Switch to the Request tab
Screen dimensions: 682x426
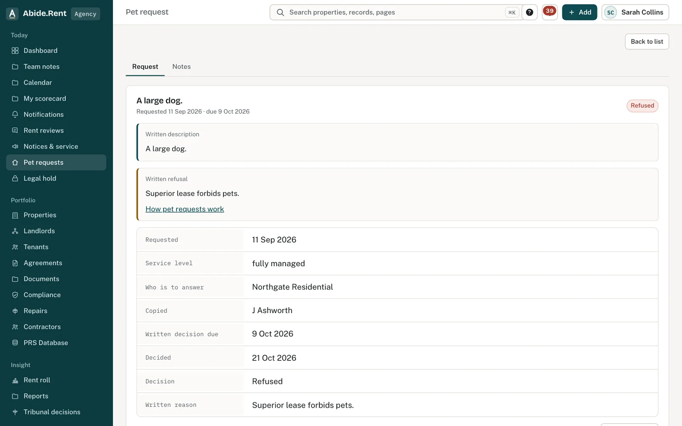[145, 66]
